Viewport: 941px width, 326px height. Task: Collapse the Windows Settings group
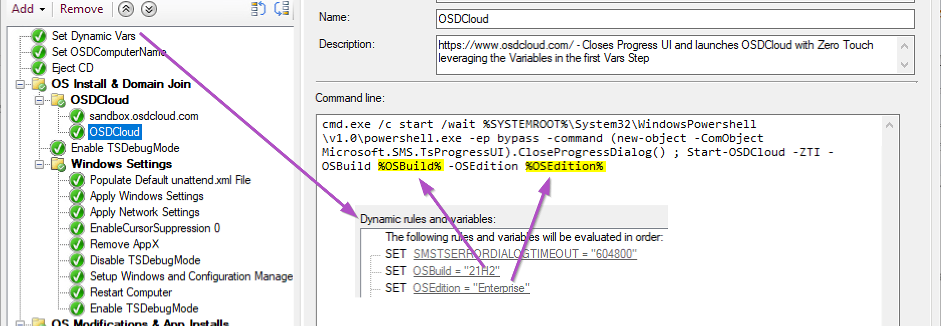point(39,164)
